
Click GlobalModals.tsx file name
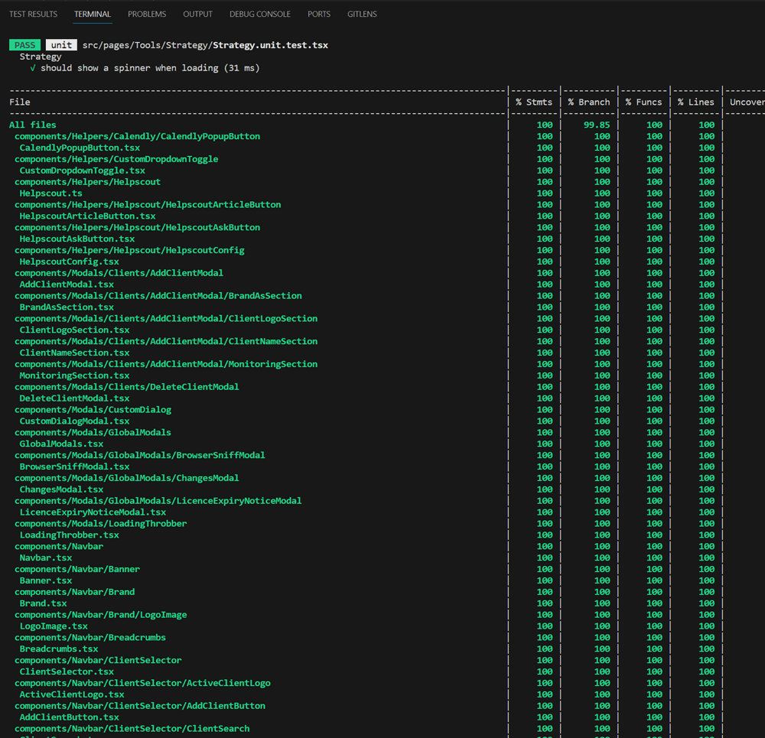click(61, 444)
